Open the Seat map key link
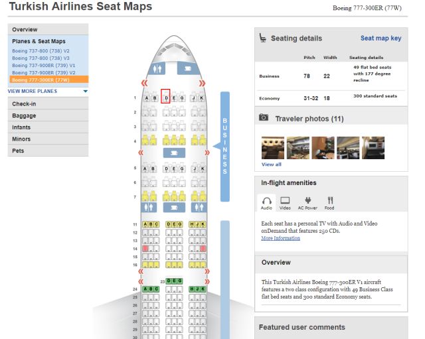Screen dimensions: 425x339 tap(381, 38)
